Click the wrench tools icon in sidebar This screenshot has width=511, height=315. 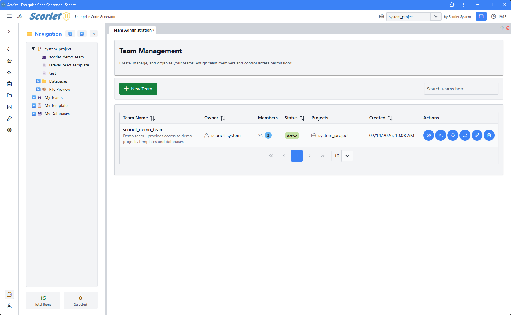point(9,118)
